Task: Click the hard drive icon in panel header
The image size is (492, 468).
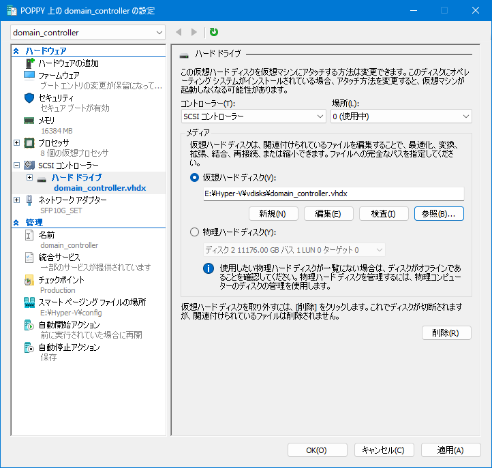Action: (x=184, y=56)
